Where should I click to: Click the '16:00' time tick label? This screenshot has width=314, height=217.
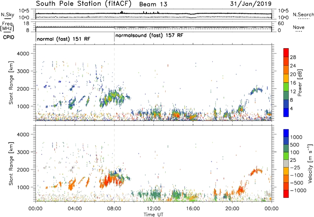(x=193, y=209)
